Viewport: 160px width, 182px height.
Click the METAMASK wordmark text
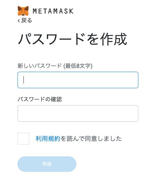click(53, 11)
